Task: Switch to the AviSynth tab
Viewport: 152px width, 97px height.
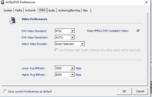Action: (x=30, y=10)
